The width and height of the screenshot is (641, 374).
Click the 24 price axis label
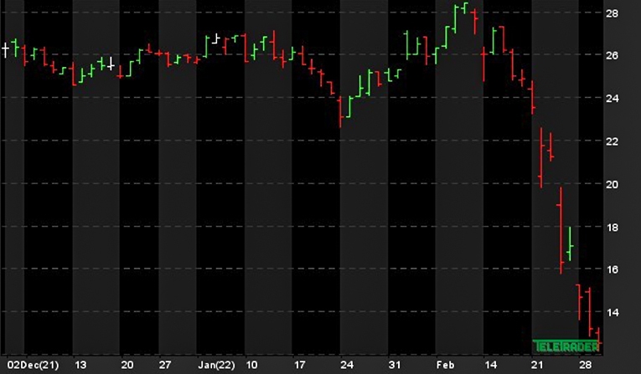tap(612, 99)
